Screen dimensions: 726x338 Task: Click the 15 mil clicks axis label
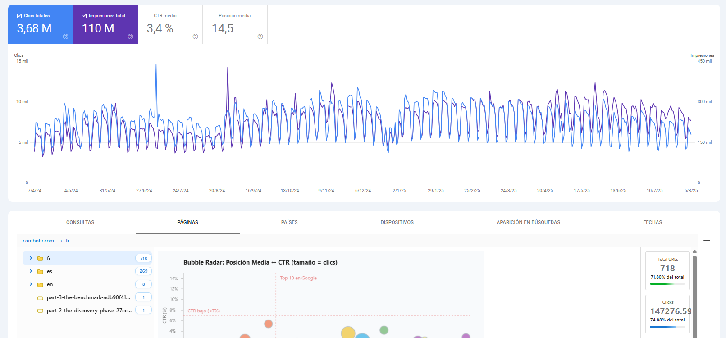(x=22, y=61)
